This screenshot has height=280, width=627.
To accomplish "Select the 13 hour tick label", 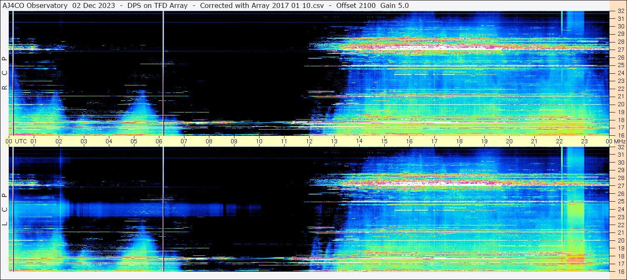I will point(334,141).
